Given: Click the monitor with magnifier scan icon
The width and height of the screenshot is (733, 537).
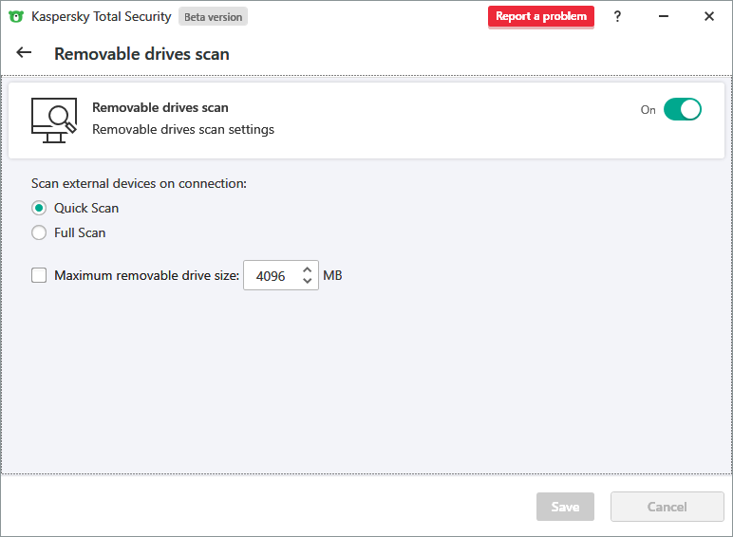Looking at the screenshot, I should [x=53, y=120].
